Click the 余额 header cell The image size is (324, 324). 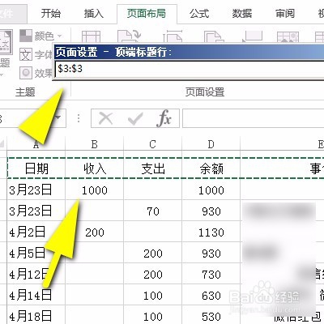pos(211,168)
